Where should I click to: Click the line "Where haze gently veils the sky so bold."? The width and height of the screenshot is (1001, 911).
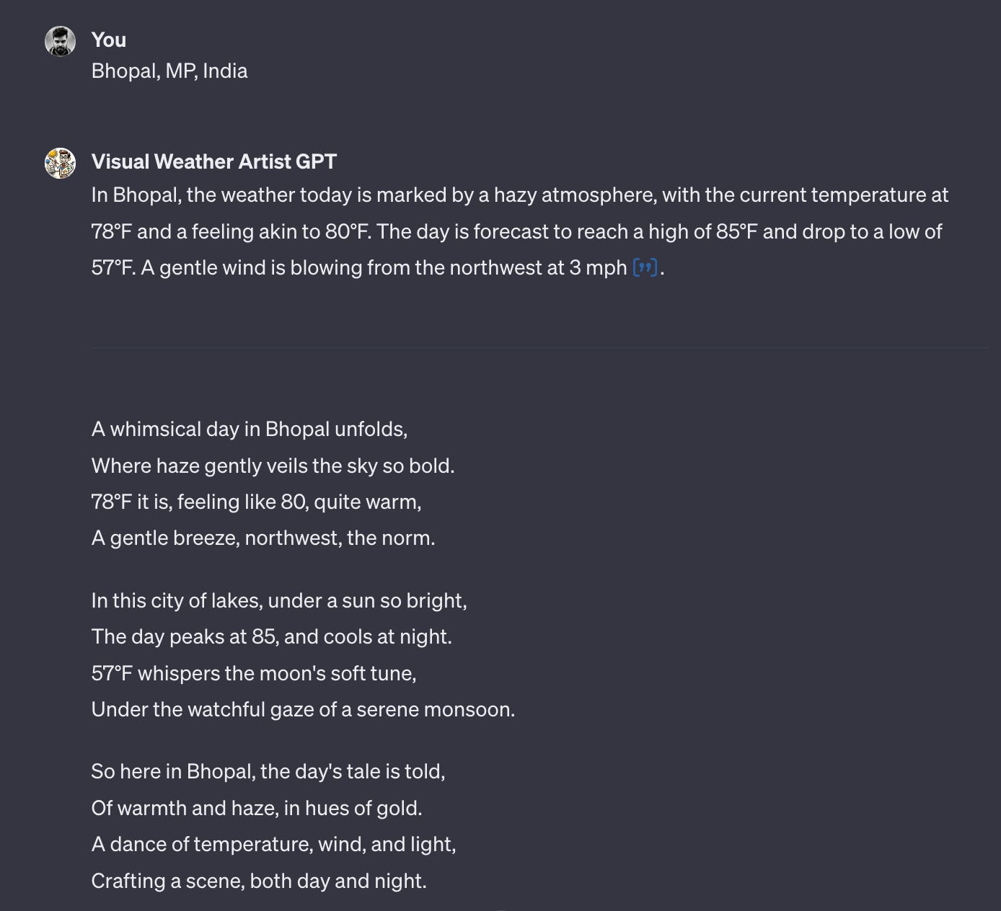coord(273,466)
